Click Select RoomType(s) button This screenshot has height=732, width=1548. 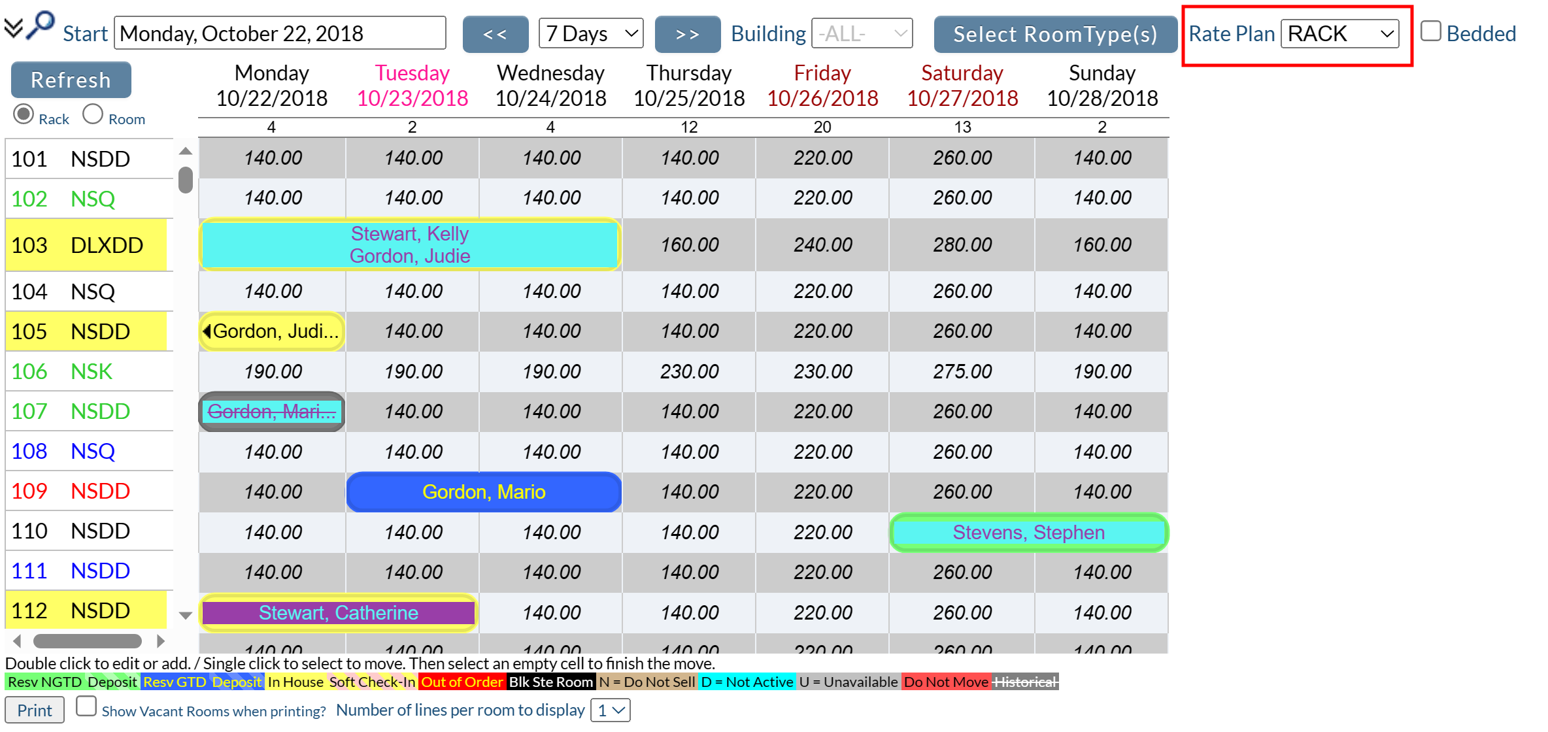[x=1055, y=34]
